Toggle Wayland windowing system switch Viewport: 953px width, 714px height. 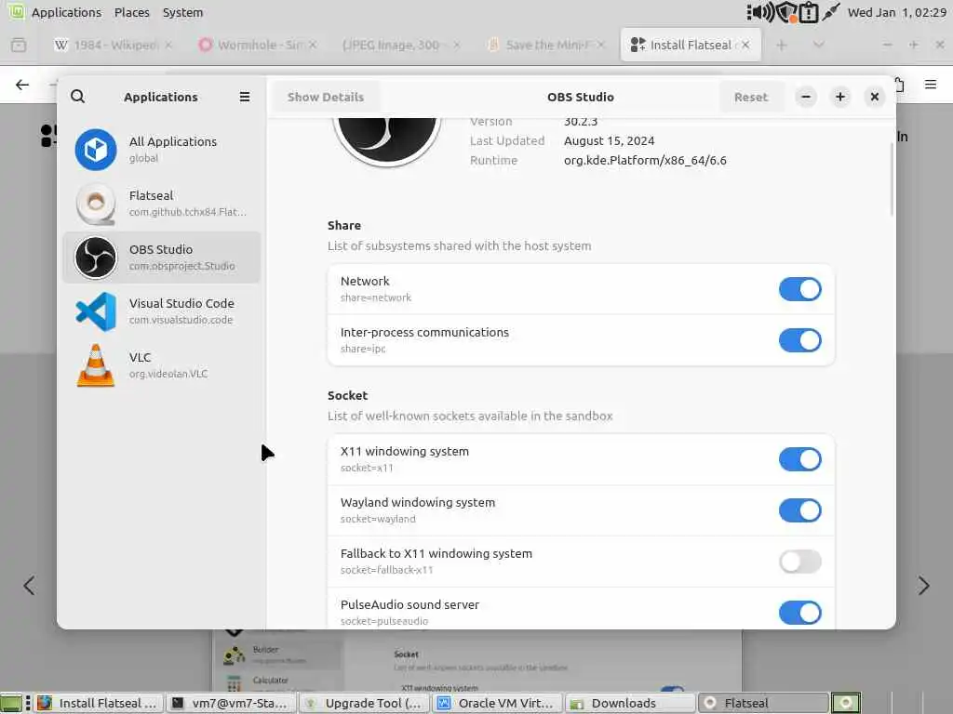click(x=799, y=510)
